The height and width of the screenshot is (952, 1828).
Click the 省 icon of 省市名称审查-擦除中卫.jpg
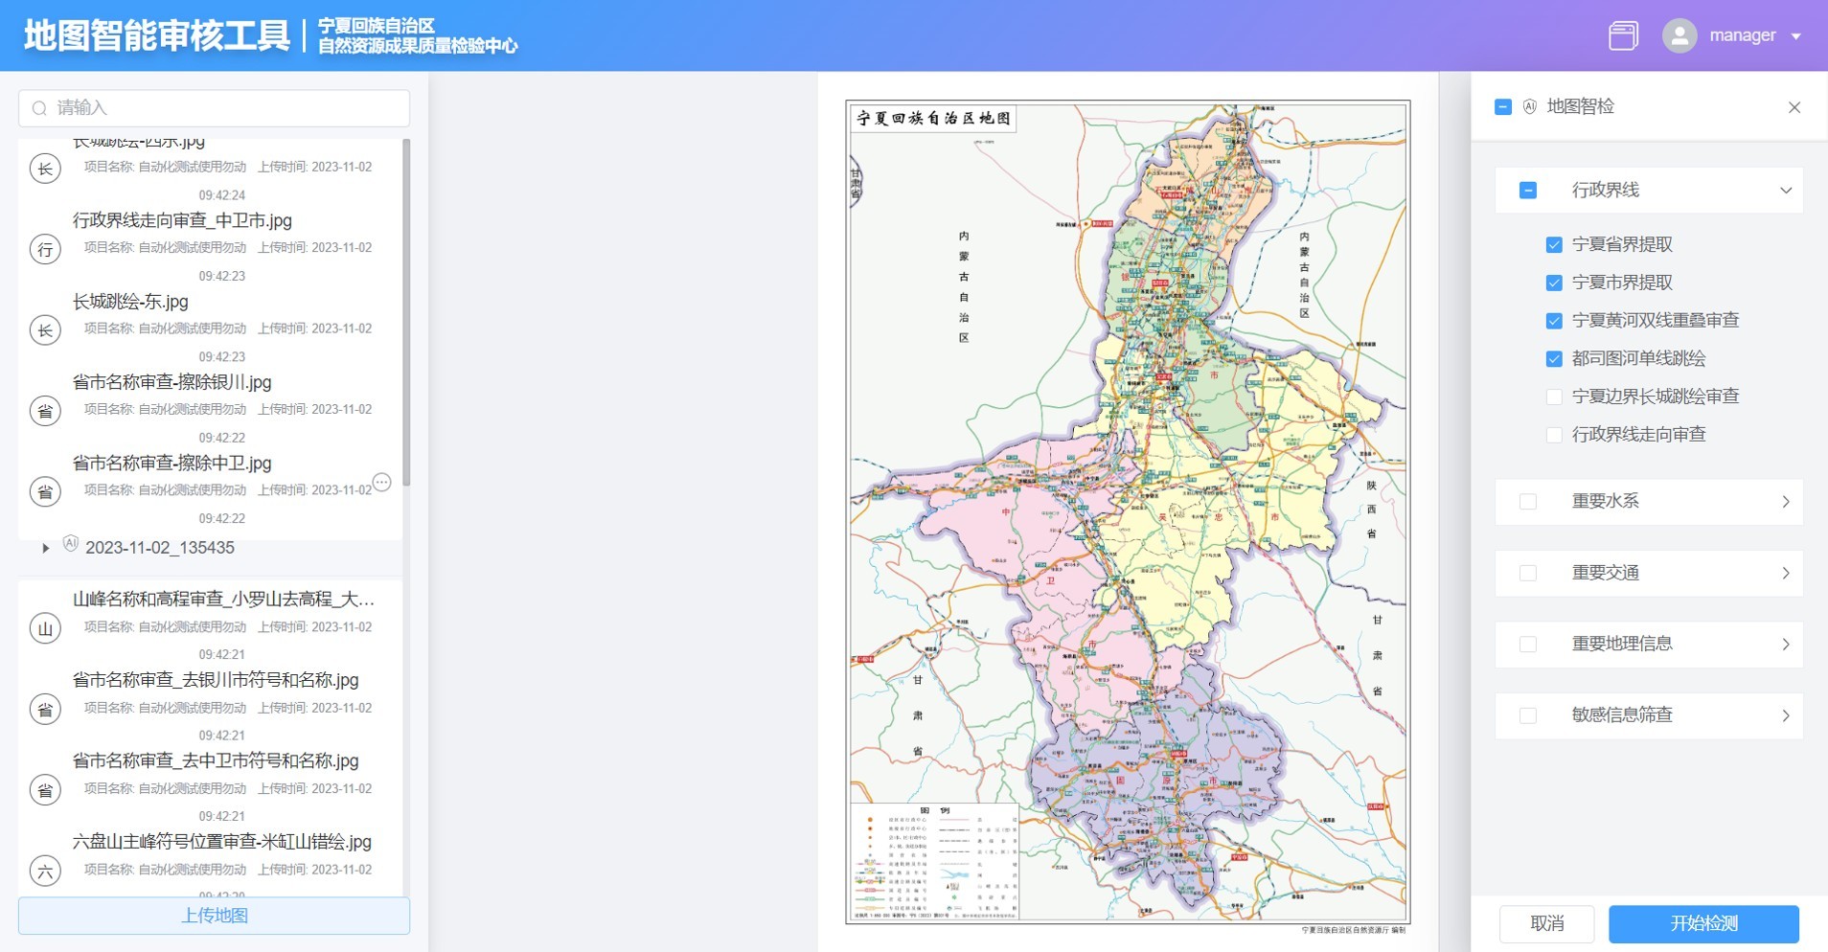pyautogui.click(x=45, y=491)
